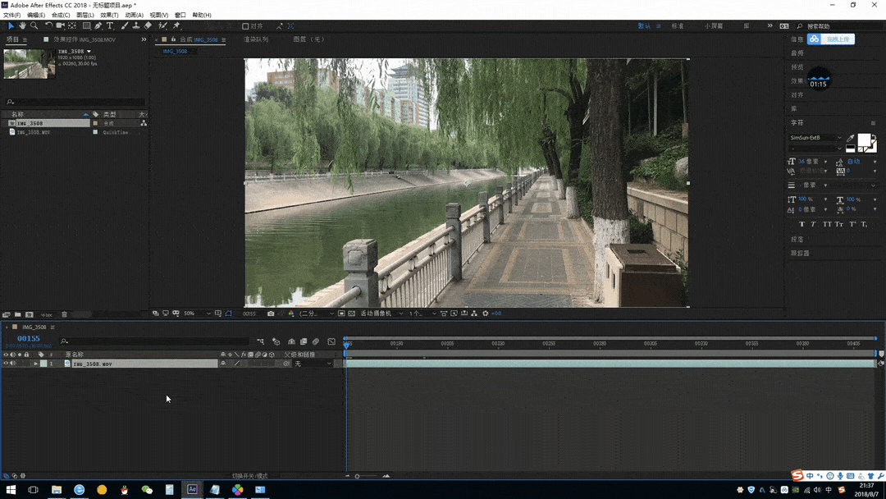Click the white fill color swatch
The image size is (886, 499).
[864, 140]
